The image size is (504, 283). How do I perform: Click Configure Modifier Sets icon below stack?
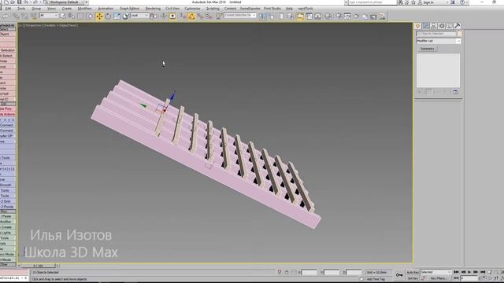(x=455, y=92)
